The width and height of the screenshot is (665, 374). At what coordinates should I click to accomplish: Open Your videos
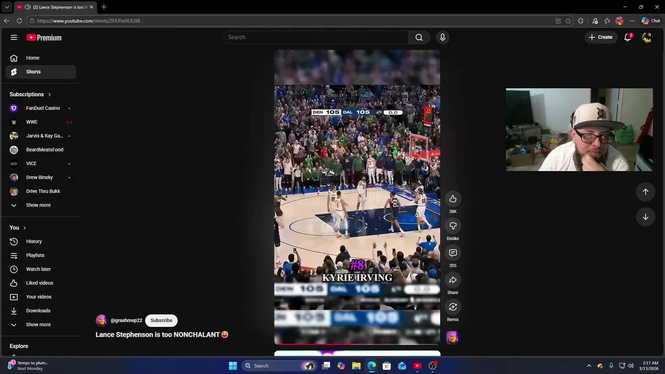[x=41, y=297]
